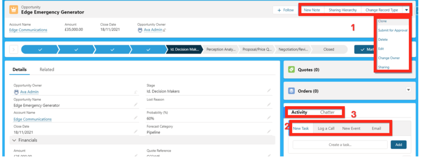Click Ava Admin avatar icon in header

coord(140,30)
